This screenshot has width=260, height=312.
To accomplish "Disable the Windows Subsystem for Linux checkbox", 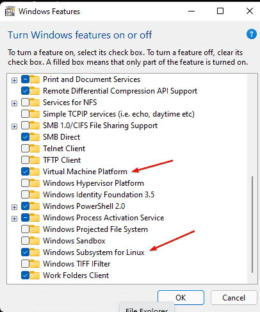I will (25, 252).
